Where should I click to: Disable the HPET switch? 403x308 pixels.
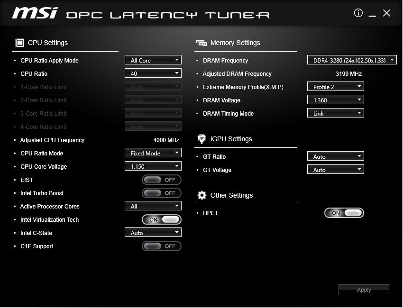click(x=344, y=213)
